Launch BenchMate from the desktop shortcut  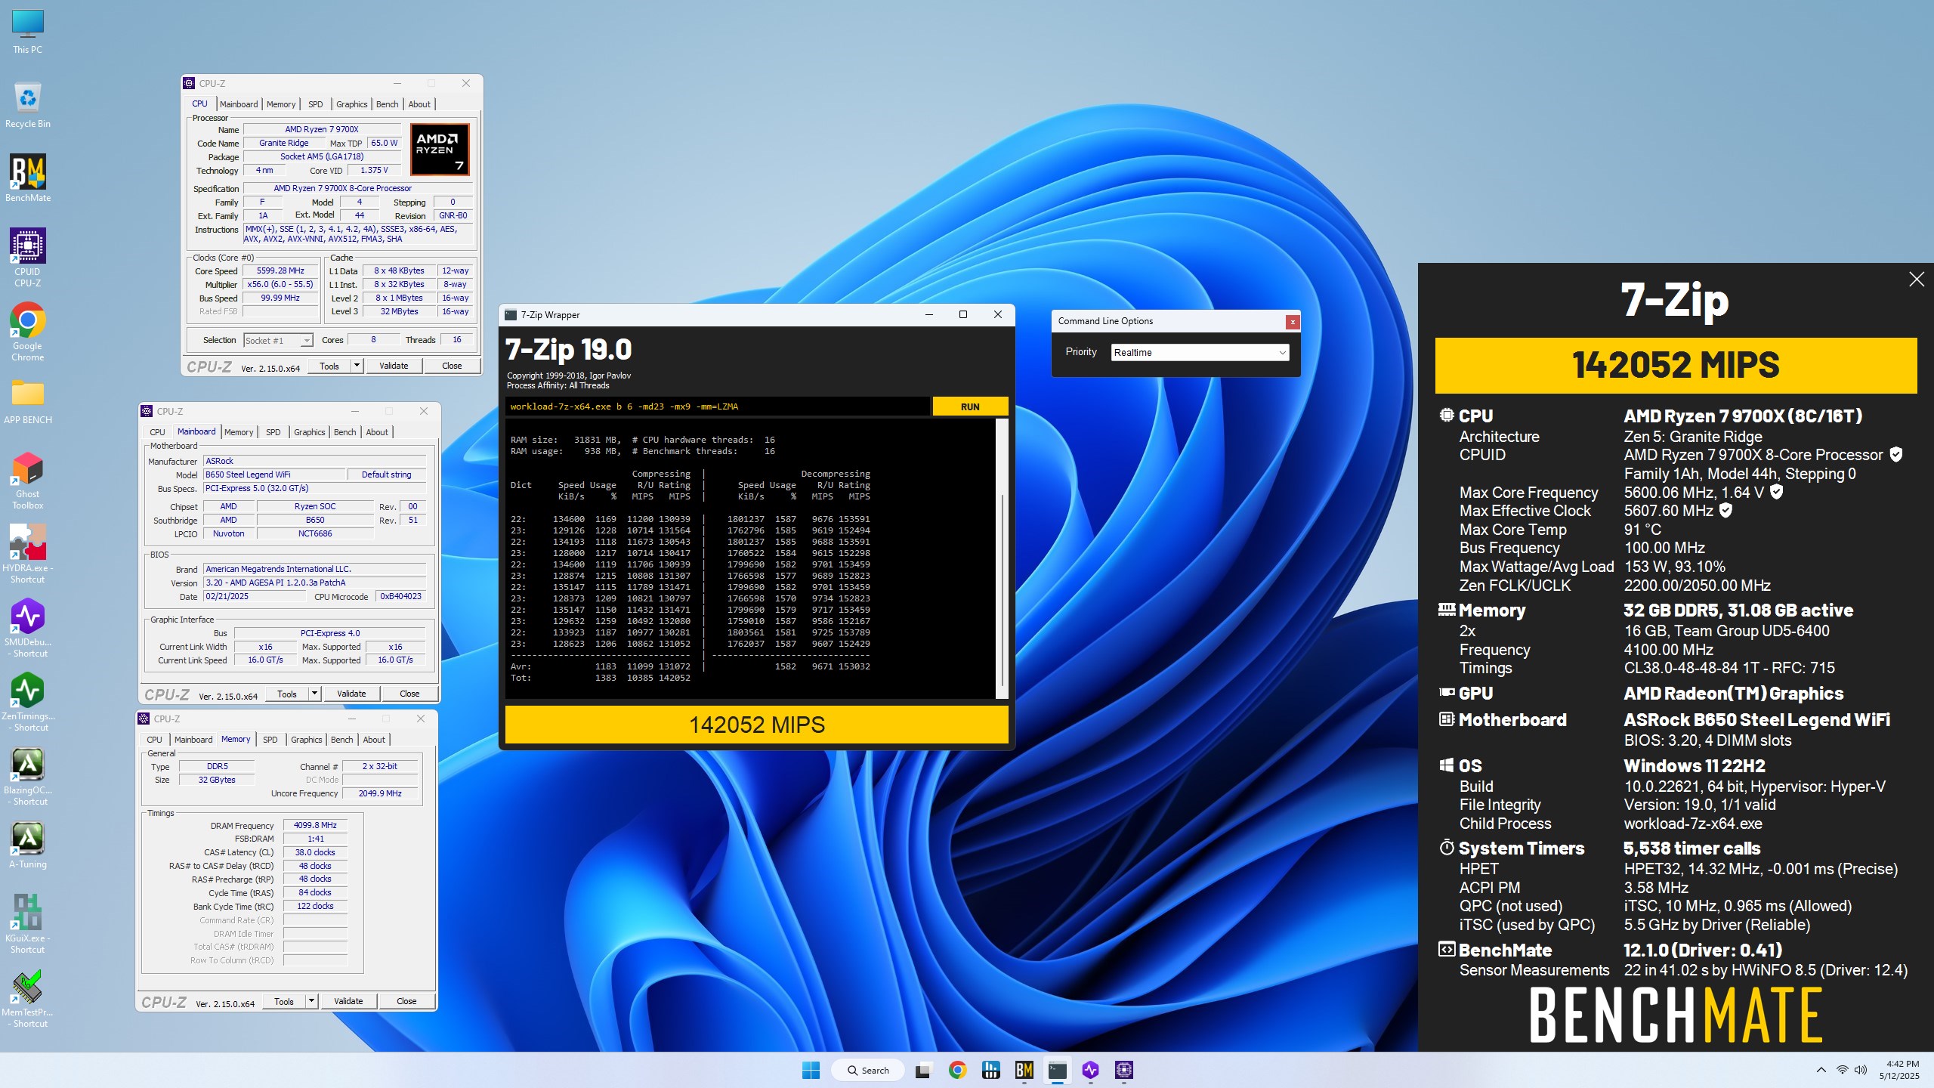[28, 178]
